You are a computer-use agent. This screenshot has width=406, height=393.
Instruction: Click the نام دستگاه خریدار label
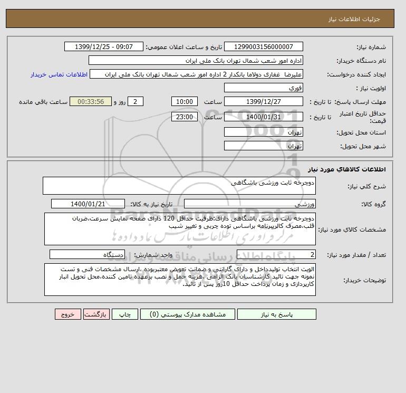pyautogui.click(x=361, y=61)
